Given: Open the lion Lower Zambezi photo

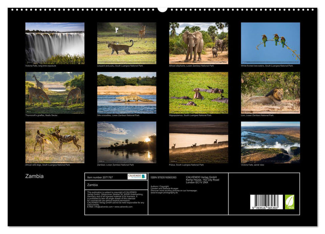Looking at the screenshot, I should click(270, 92).
